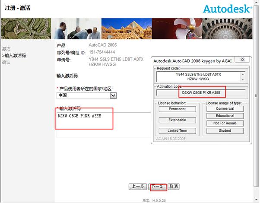Click the Request code scroll up arrow
Screen dimensions: 260x203
tap(243, 74)
